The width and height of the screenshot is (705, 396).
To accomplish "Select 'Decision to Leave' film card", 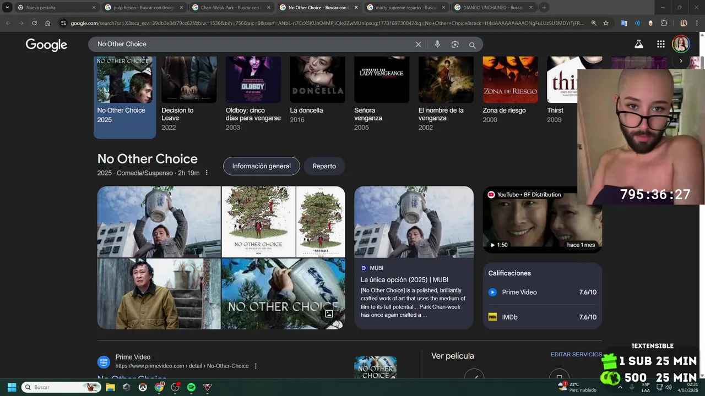I will [x=189, y=94].
